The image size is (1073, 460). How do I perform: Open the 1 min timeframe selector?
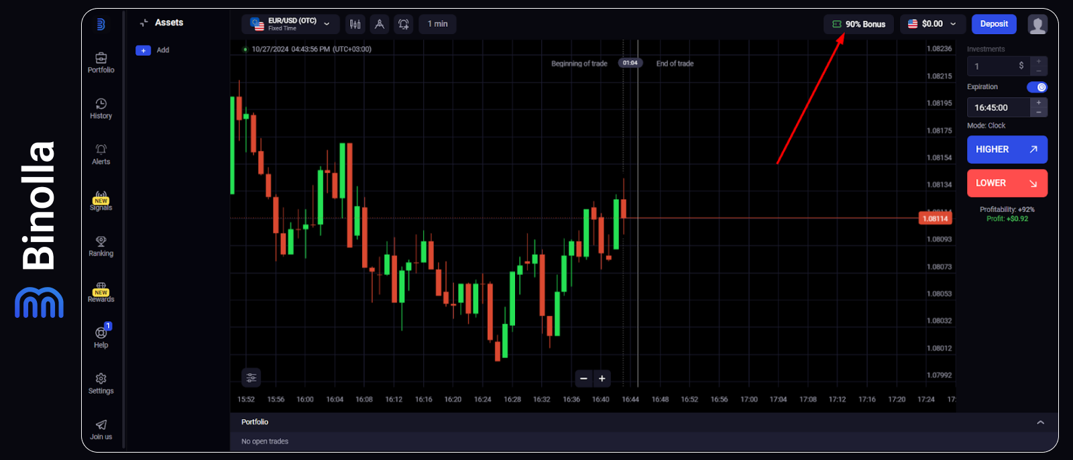437,24
